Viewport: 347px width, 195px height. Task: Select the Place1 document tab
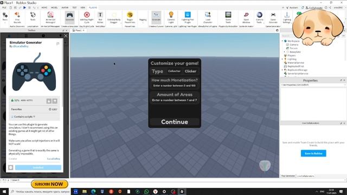[78, 30]
